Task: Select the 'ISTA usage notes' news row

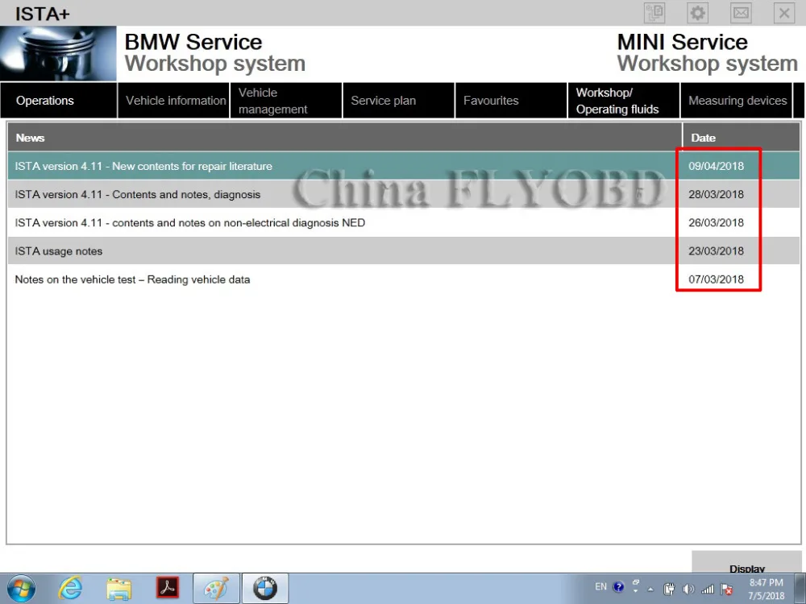Action: (x=404, y=250)
